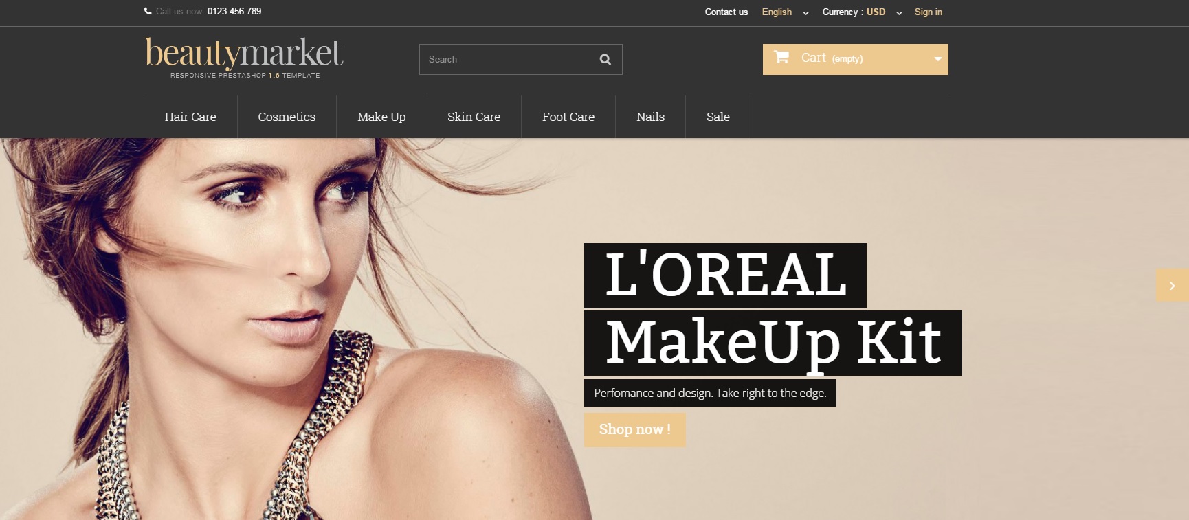The width and height of the screenshot is (1189, 520).
Task: Open the Cart (empty) button
Action: [856, 59]
